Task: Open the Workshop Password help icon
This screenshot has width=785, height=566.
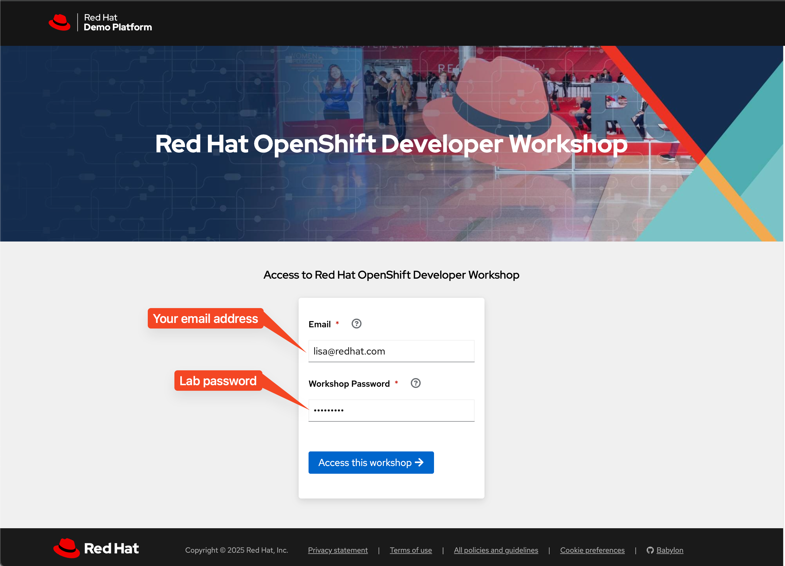Action: coord(415,383)
